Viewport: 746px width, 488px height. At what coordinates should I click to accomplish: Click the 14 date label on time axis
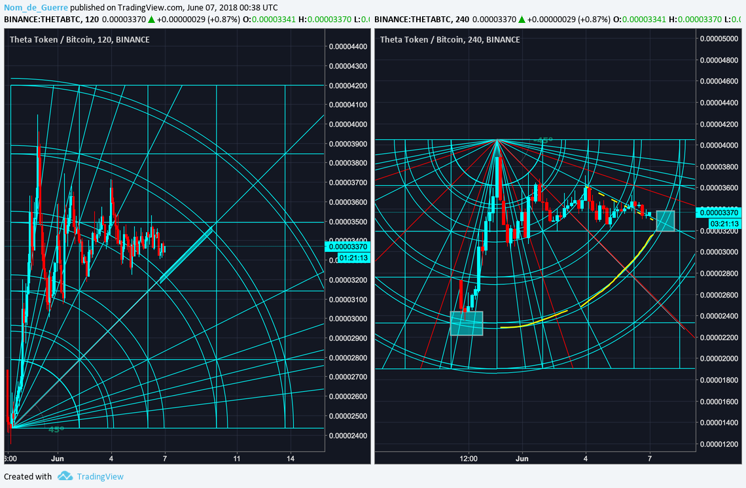click(x=290, y=459)
